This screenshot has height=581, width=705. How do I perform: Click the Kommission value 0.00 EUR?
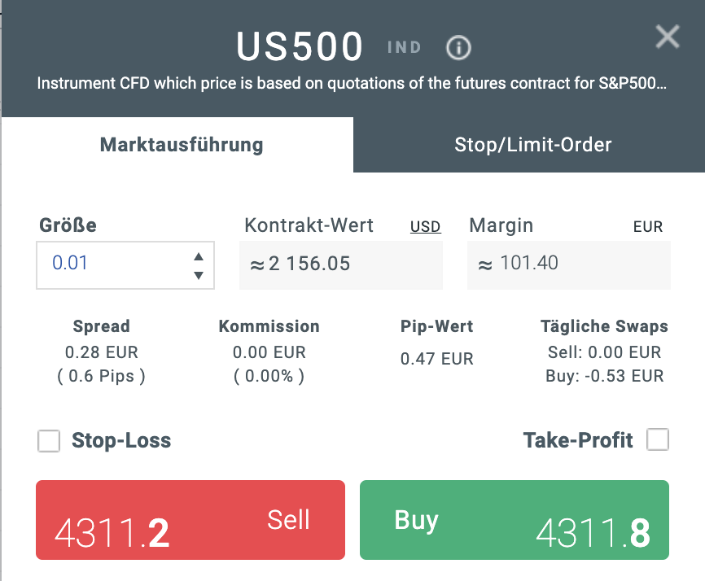pos(269,352)
